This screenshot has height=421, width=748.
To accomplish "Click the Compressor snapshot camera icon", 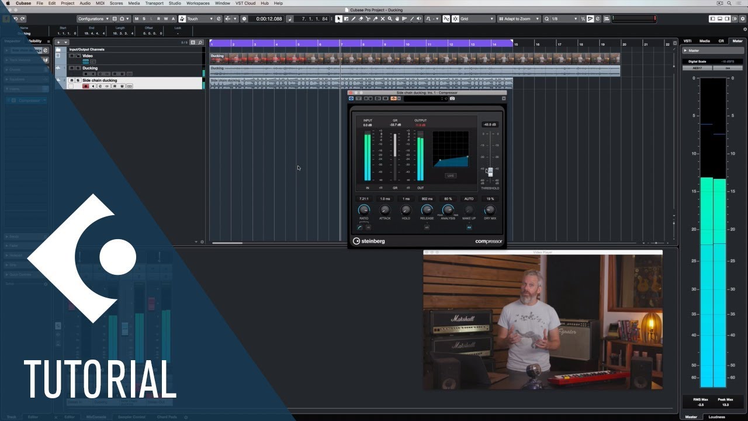I will click(x=452, y=98).
